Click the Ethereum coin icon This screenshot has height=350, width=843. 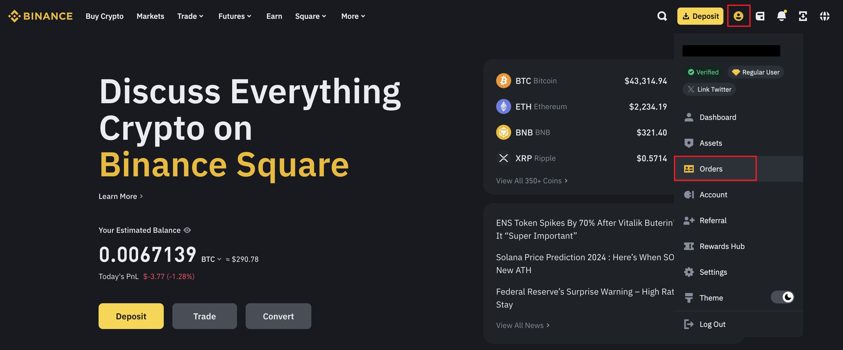[x=503, y=106]
